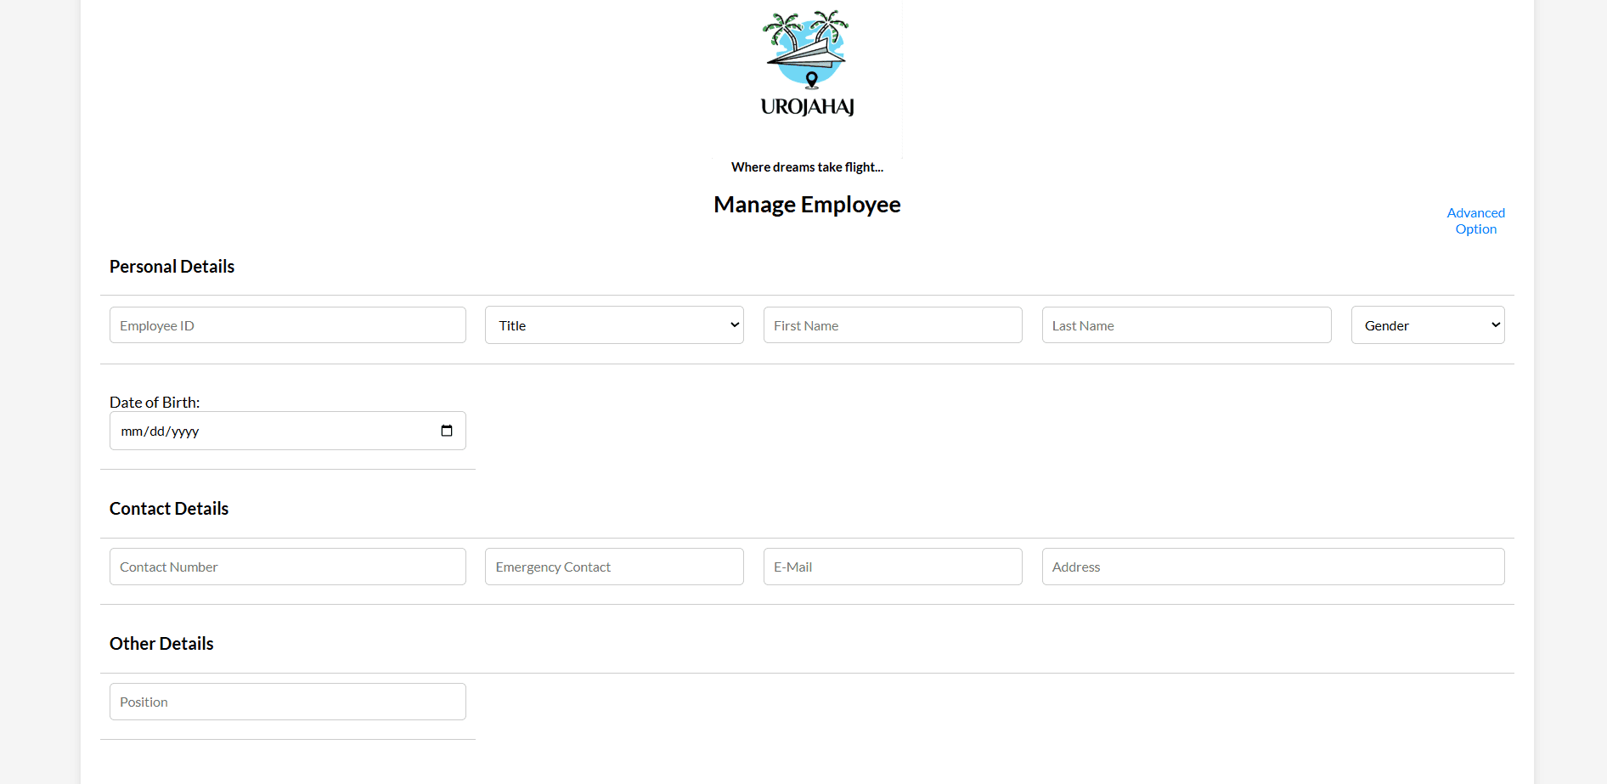Follow the Advanced Option link

point(1475,221)
